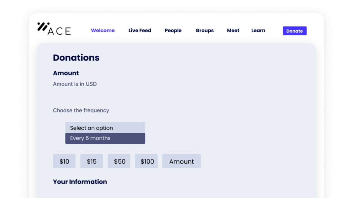Expand the 'Select an option' frequency dropdown
Viewport: 353px width, 198px height.
click(x=105, y=128)
